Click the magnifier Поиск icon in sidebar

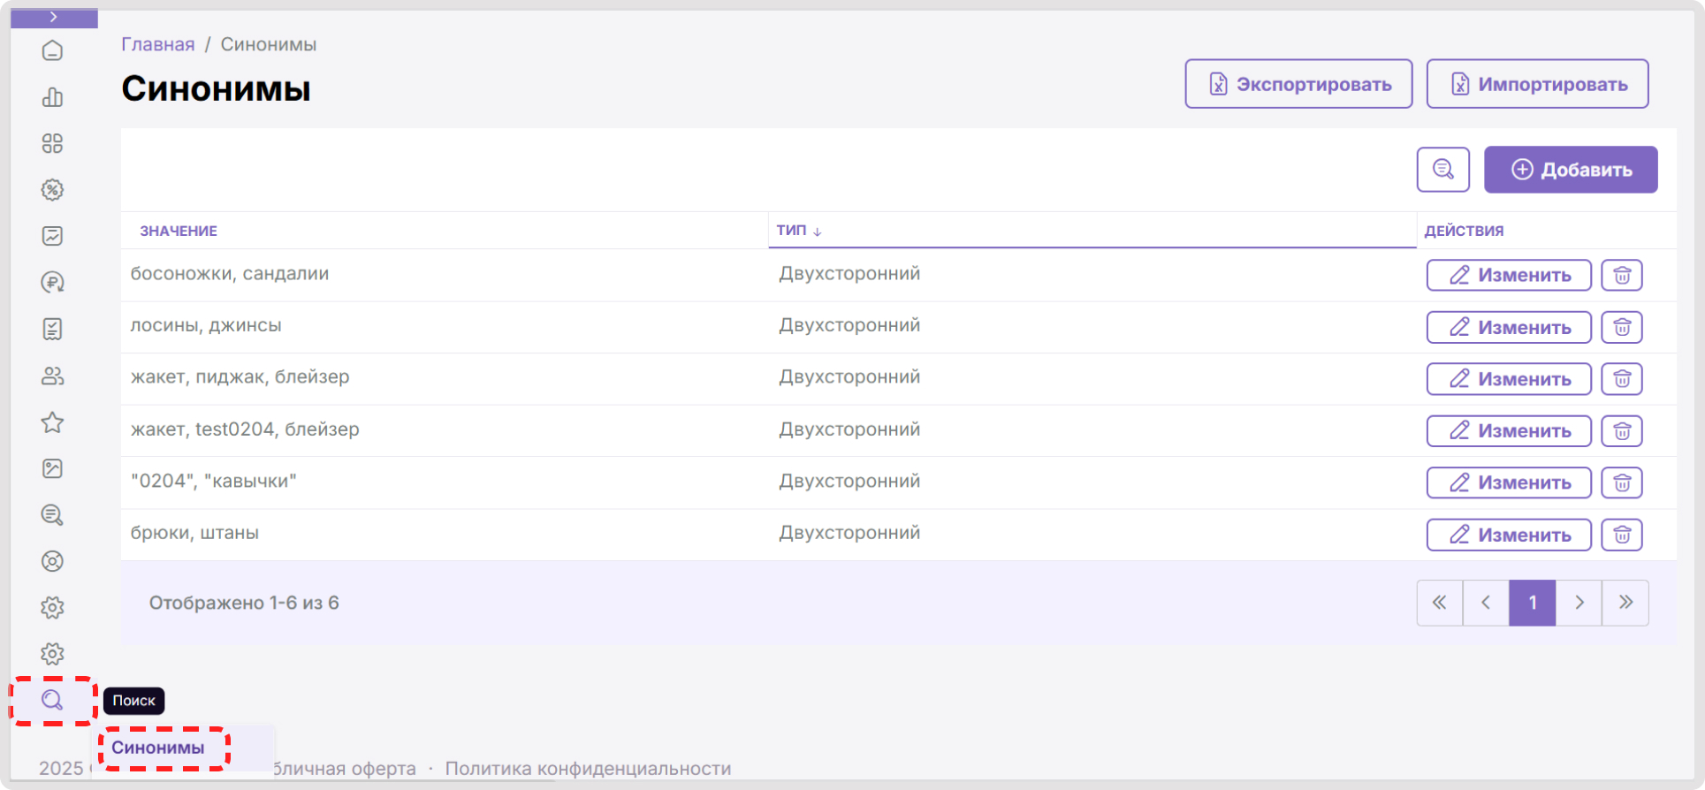tap(53, 701)
